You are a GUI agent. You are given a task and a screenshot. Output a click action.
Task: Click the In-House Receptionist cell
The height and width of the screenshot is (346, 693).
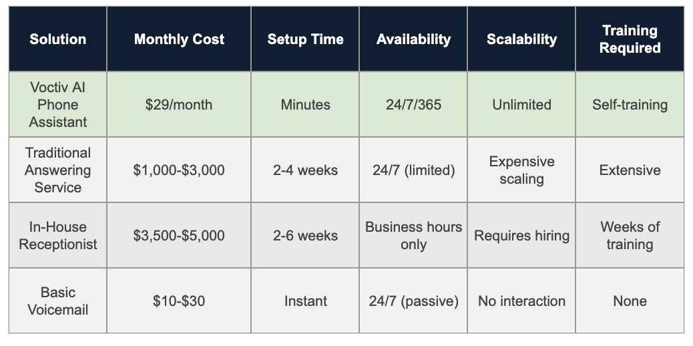(58, 236)
